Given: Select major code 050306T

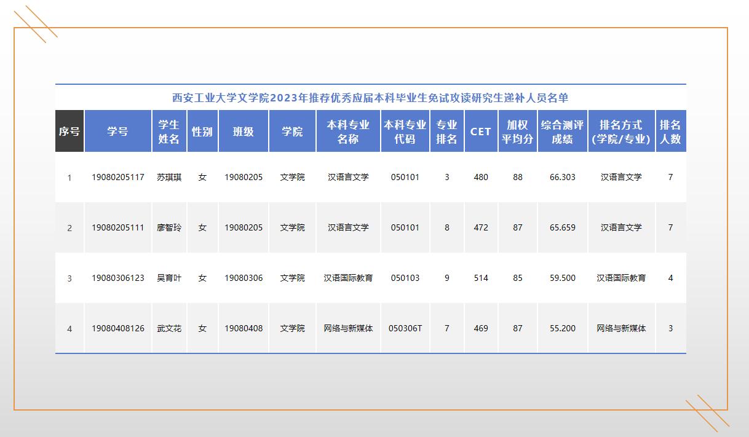Looking at the screenshot, I should (x=405, y=328).
